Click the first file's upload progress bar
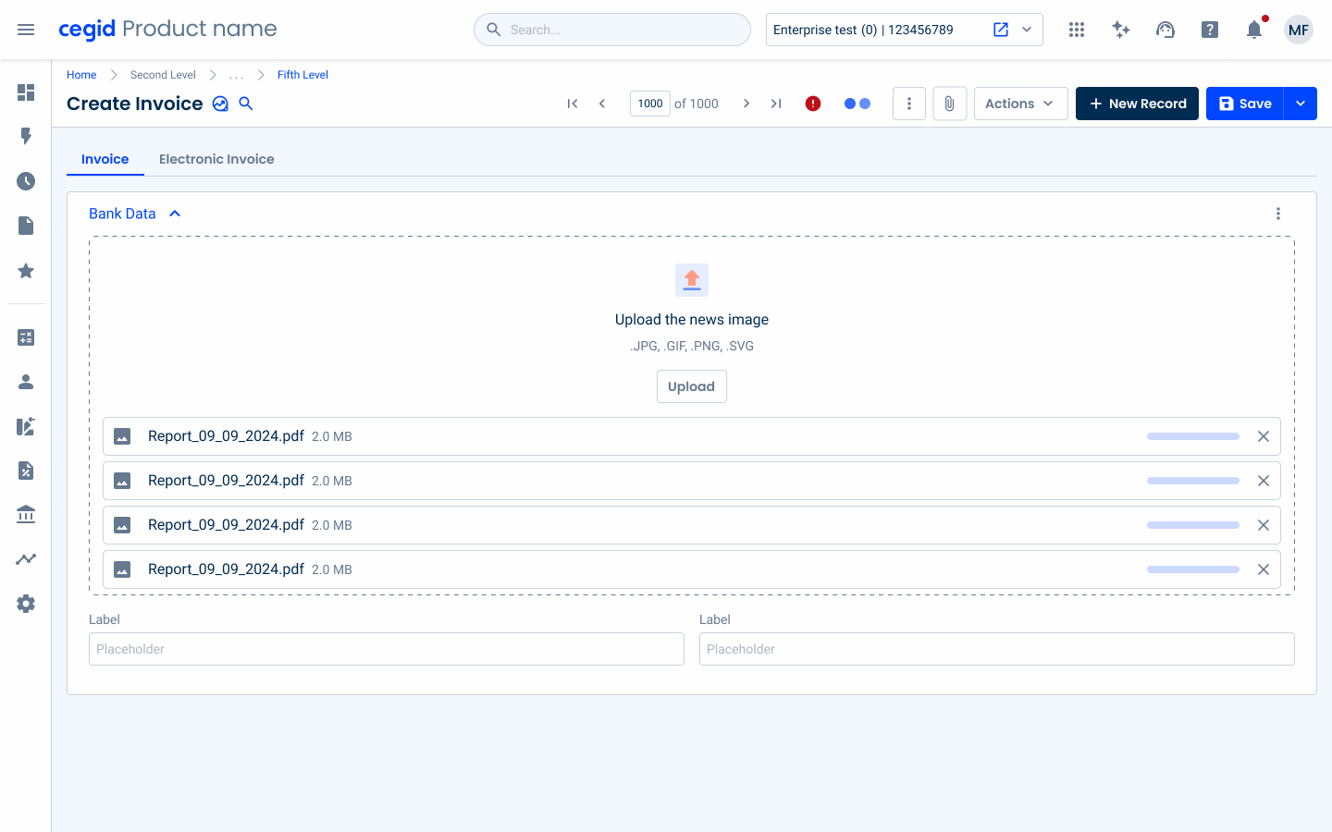 1192,436
